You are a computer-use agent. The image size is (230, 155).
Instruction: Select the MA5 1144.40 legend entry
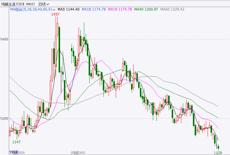click(x=68, y=9)
